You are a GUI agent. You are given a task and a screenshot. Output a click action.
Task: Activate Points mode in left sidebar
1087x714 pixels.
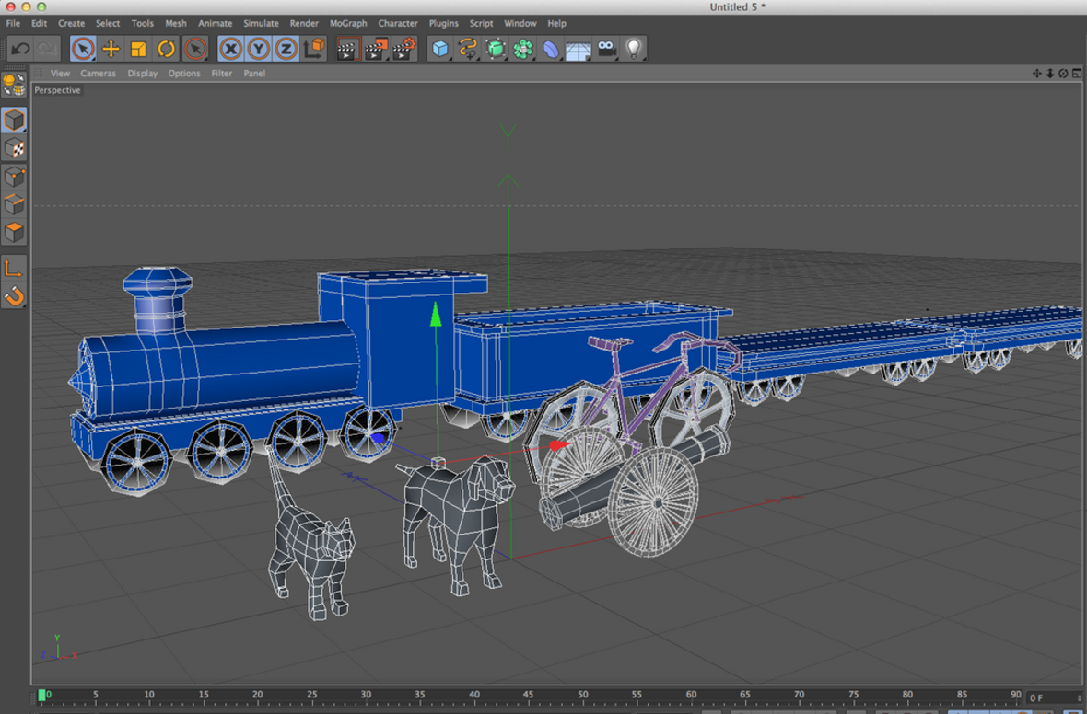click(14, 176)
